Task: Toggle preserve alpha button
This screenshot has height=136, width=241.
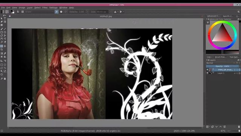Action: click(61, 12)
